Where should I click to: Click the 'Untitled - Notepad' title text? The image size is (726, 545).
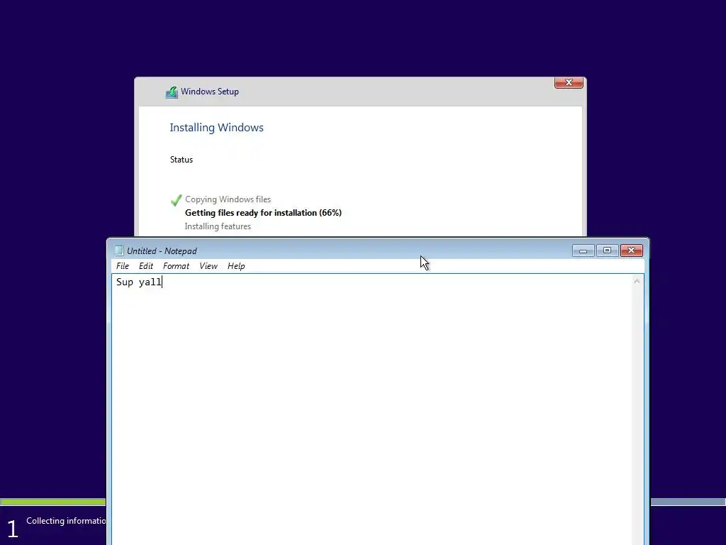pyautogui.click(x=162, y=251)
